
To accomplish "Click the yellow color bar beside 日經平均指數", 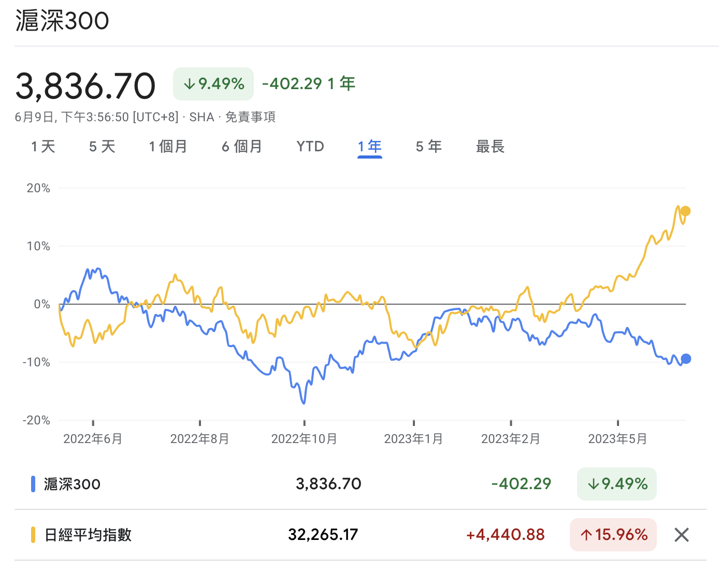I will coord(33,535).
